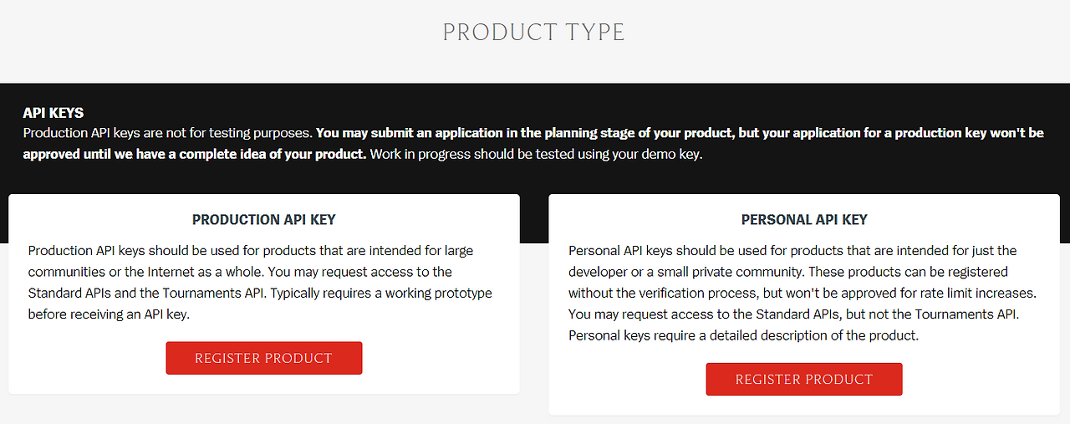Click the bold 'You may submit an application' sentence

(585, 133)
